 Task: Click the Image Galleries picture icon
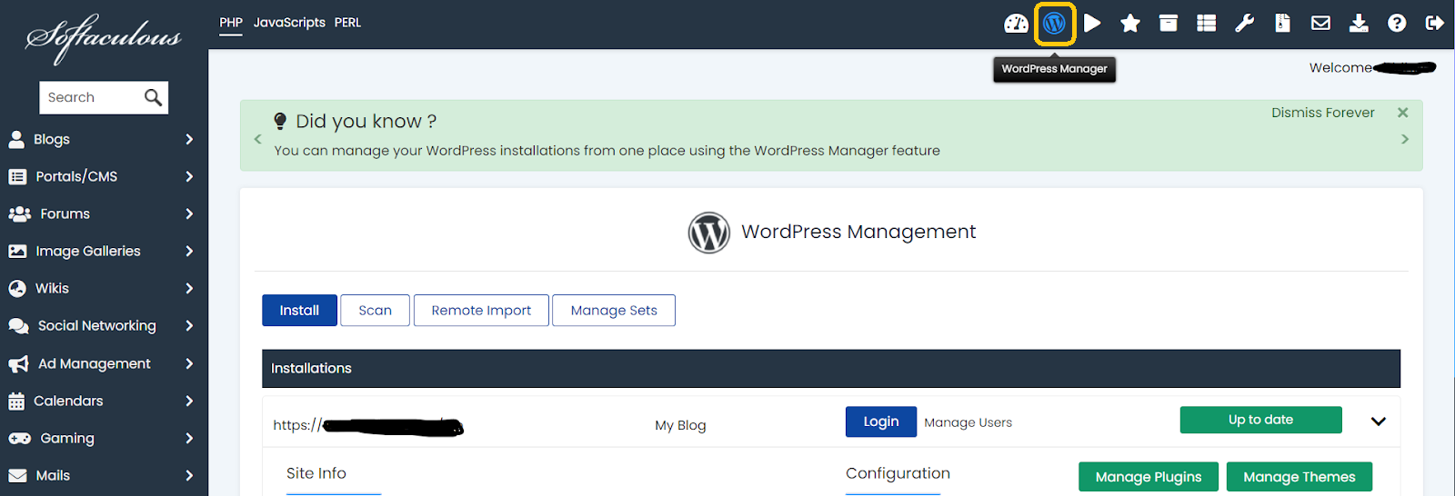coord(17,251)
